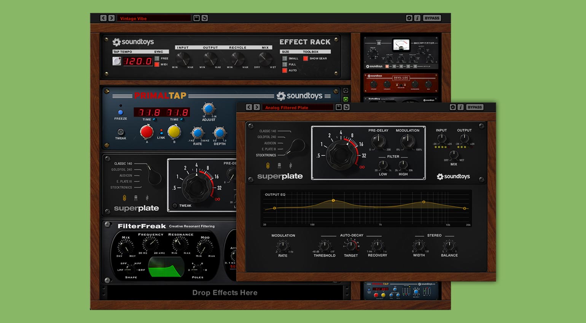Open SuperPlate window settings gear
The width and height of the screenshot is (586, 323).
coord(453,107)
